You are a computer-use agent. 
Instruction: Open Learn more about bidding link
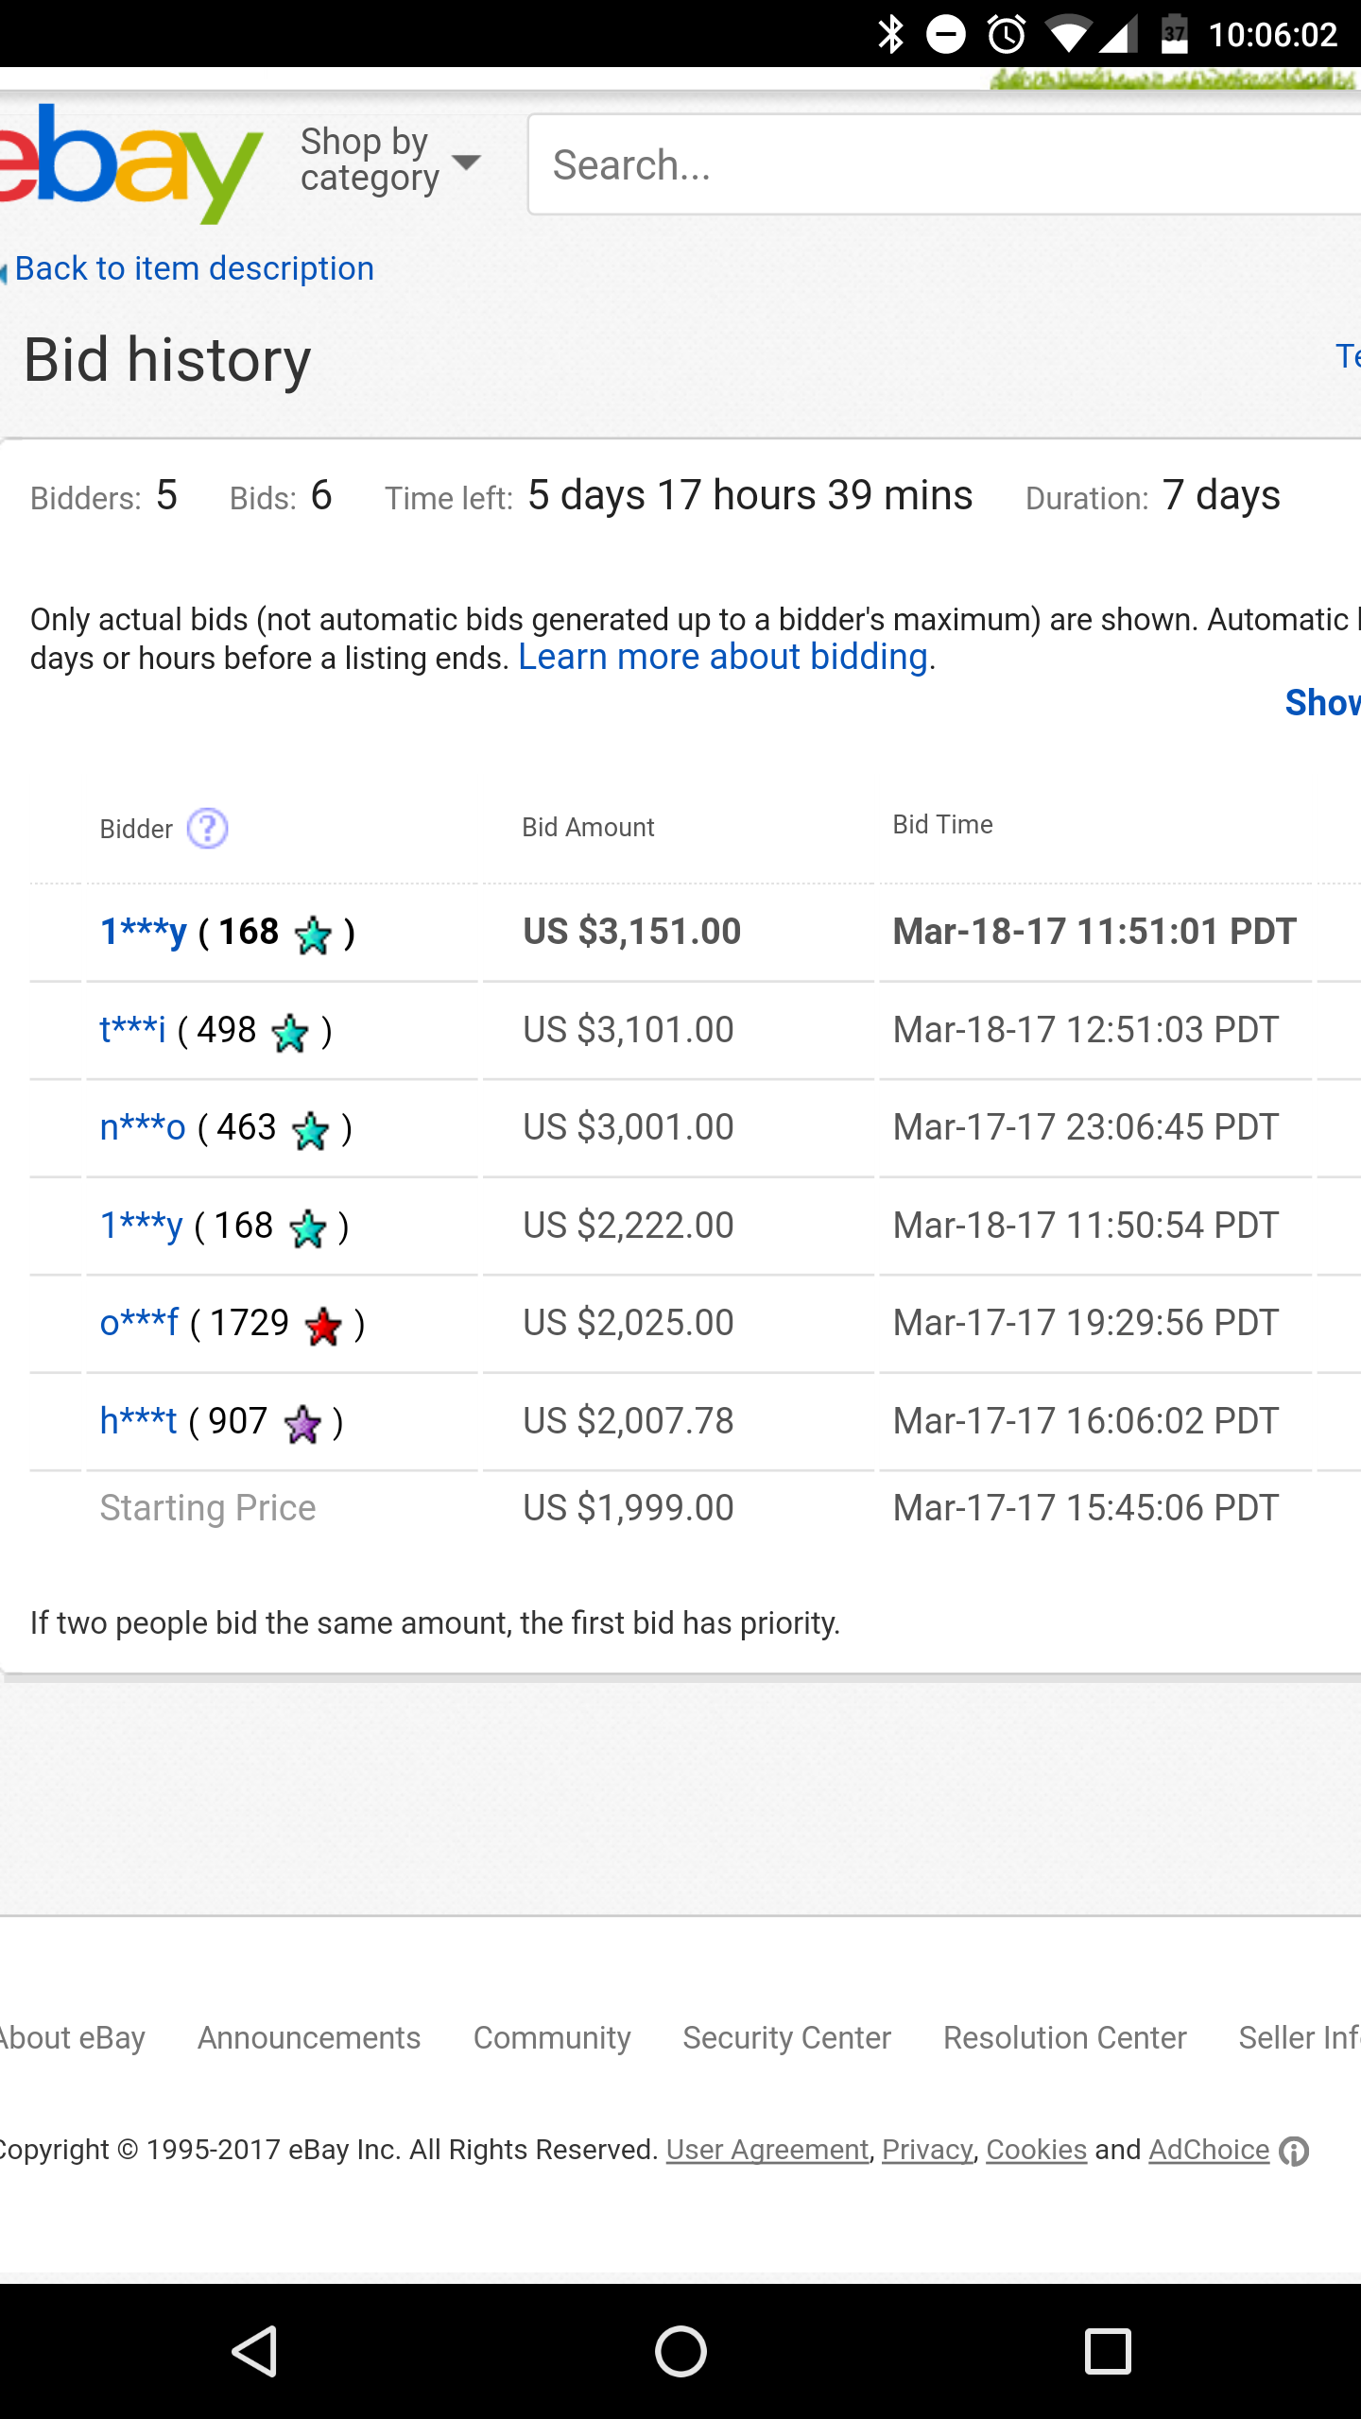723,657
